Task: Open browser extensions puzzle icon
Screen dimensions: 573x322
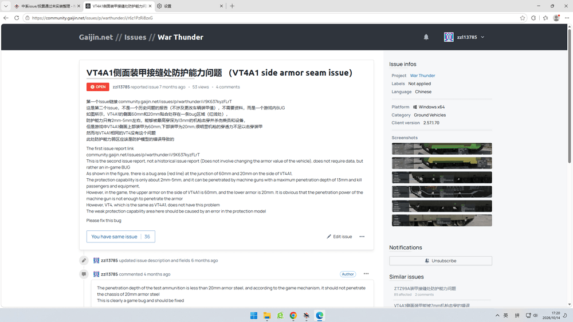Action: tap(533, 18)
